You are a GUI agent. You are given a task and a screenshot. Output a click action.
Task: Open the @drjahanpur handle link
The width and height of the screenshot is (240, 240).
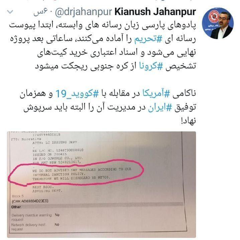click(x=84, y=12)
